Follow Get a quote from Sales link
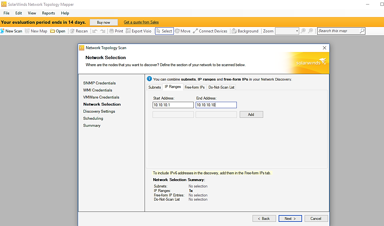The height and width of the screenshot is (226, 384). coord(141,22)
